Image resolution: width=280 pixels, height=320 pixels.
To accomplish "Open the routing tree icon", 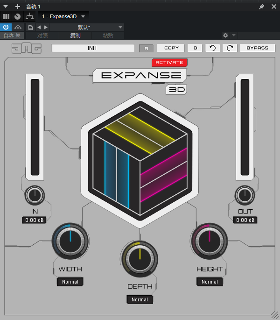I will pos(29,16).
